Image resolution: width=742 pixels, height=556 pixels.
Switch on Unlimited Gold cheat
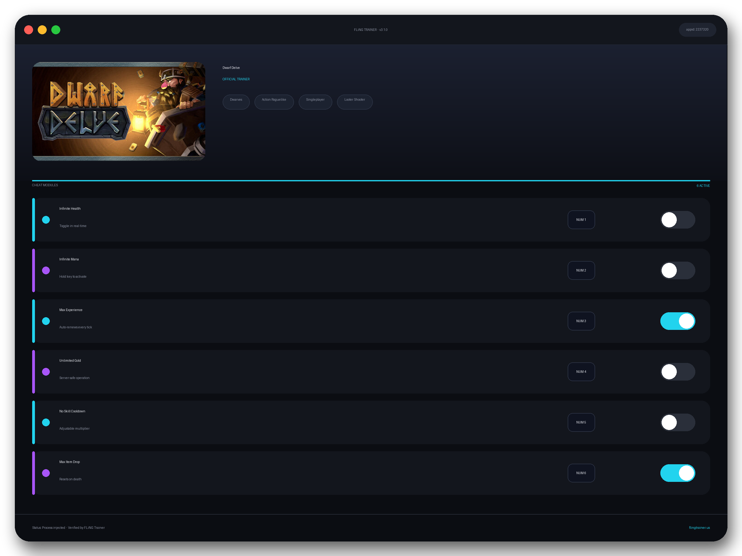pyautogui.click(x=678, y=372)
